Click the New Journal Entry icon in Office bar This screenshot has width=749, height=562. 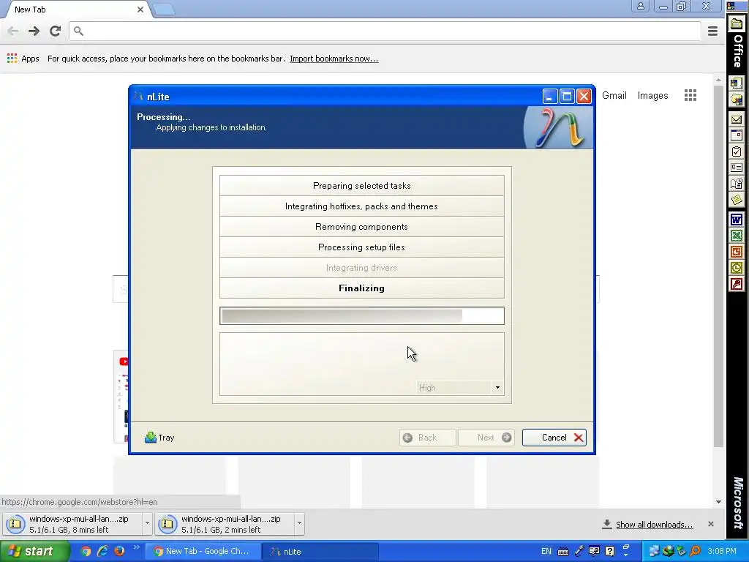click(736, 184)
